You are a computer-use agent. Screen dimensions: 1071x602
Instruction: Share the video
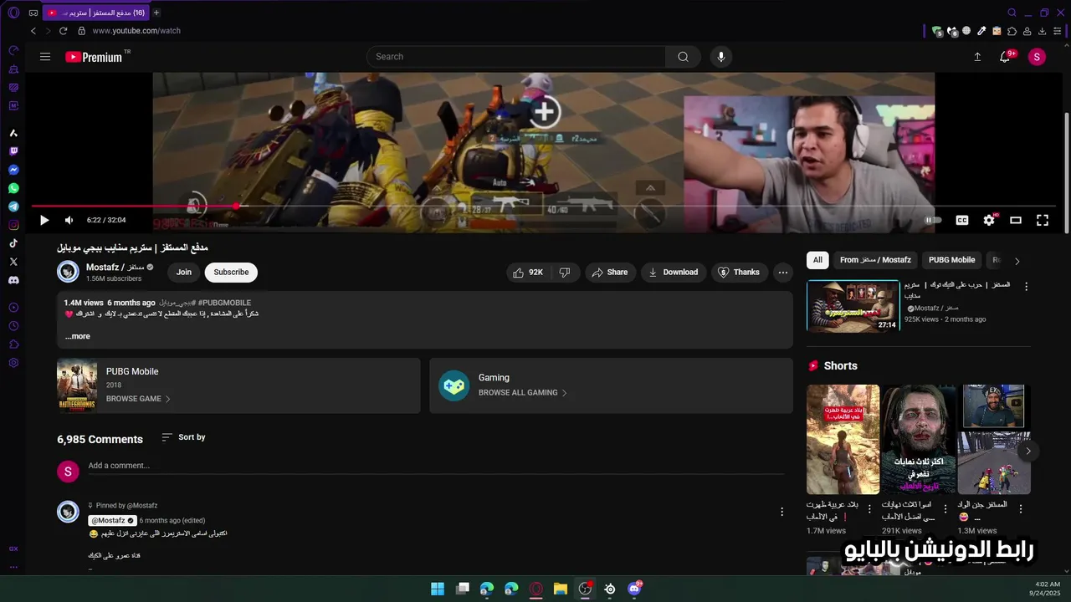tap(609, 272)
